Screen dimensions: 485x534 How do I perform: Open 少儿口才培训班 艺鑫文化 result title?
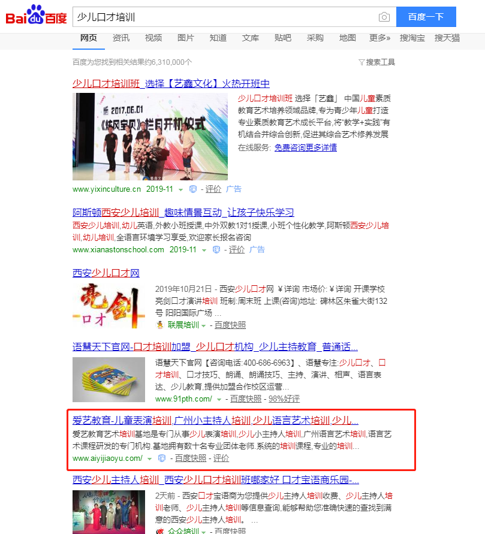[x=171, y=83]
